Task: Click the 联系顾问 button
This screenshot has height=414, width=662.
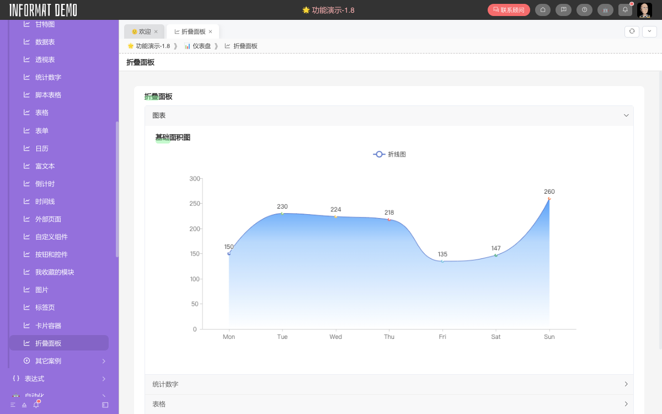Action: [x=508, y=9]
